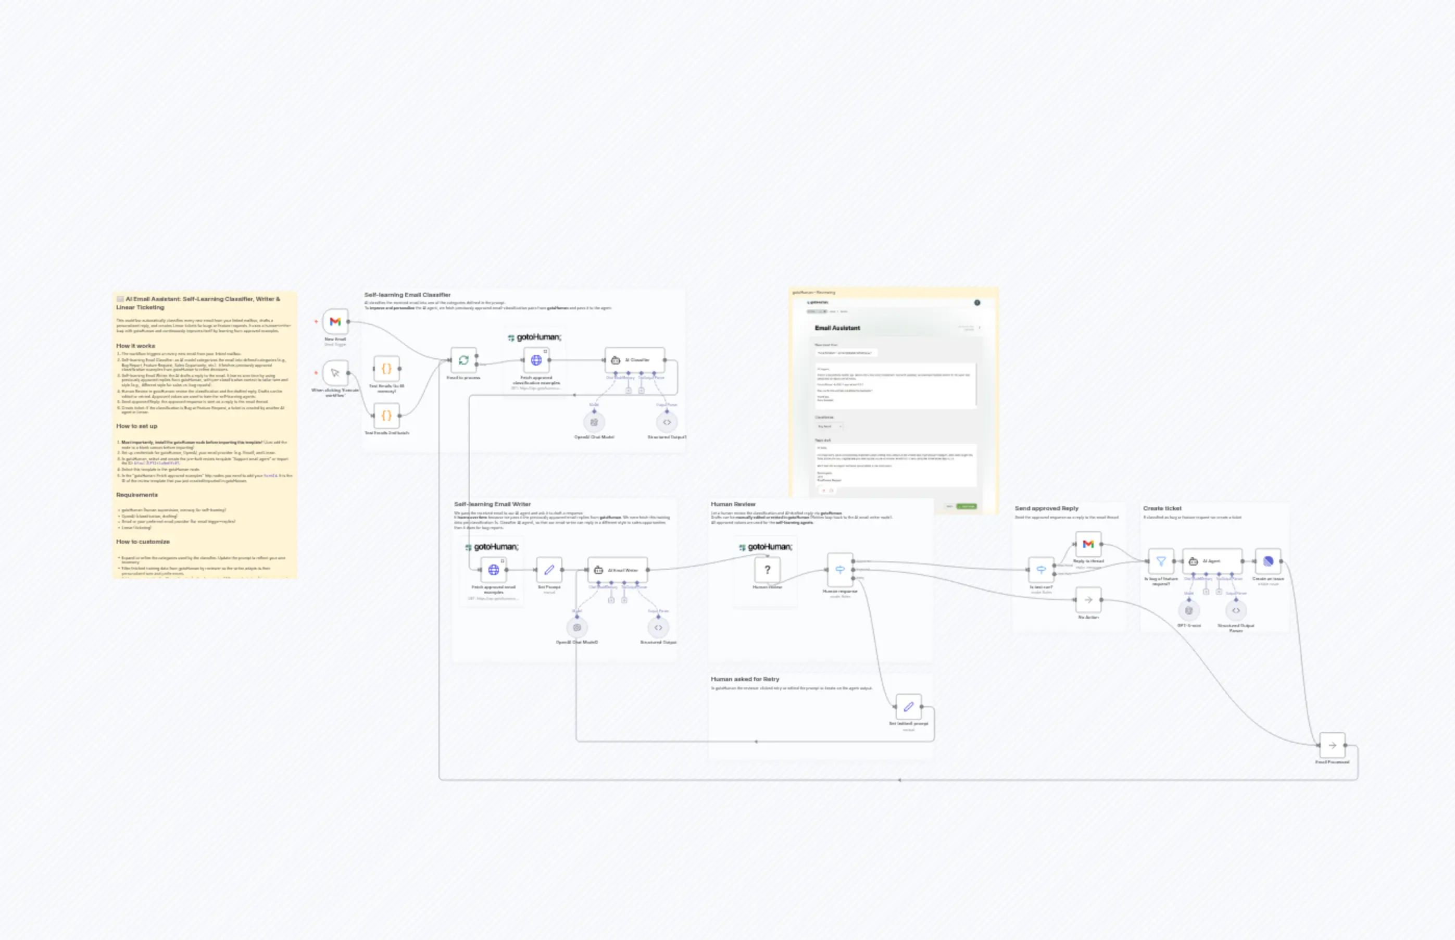Open the Structured Output parser circle node
Image resolution: width=1455 pixels, height=940 pixels.
point(667,421)
